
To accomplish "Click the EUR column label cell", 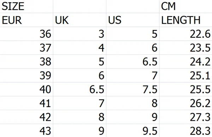I will (26, 20).
